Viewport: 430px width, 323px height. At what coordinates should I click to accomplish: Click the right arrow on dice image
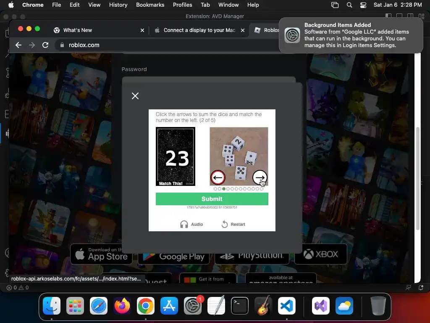[260, 177]
